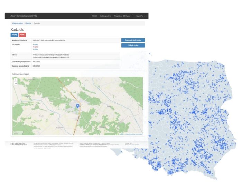Open Szczegóły button on the right side

(x=133, y=40)
